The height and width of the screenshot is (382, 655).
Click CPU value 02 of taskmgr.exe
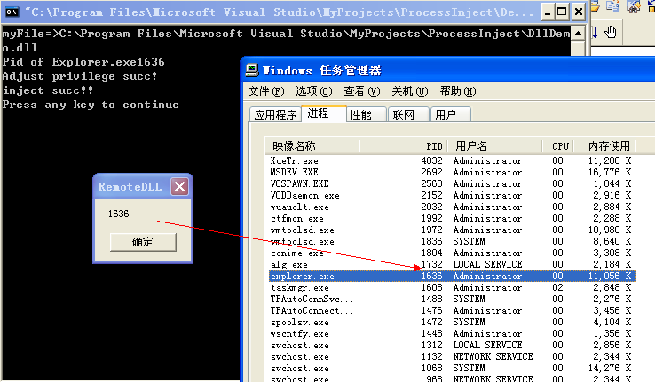point(557,288)
